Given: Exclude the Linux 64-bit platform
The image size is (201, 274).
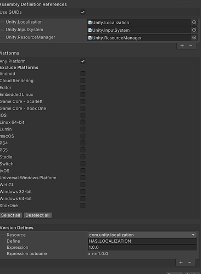Looking at the screenshot, I should click(83, 122).
